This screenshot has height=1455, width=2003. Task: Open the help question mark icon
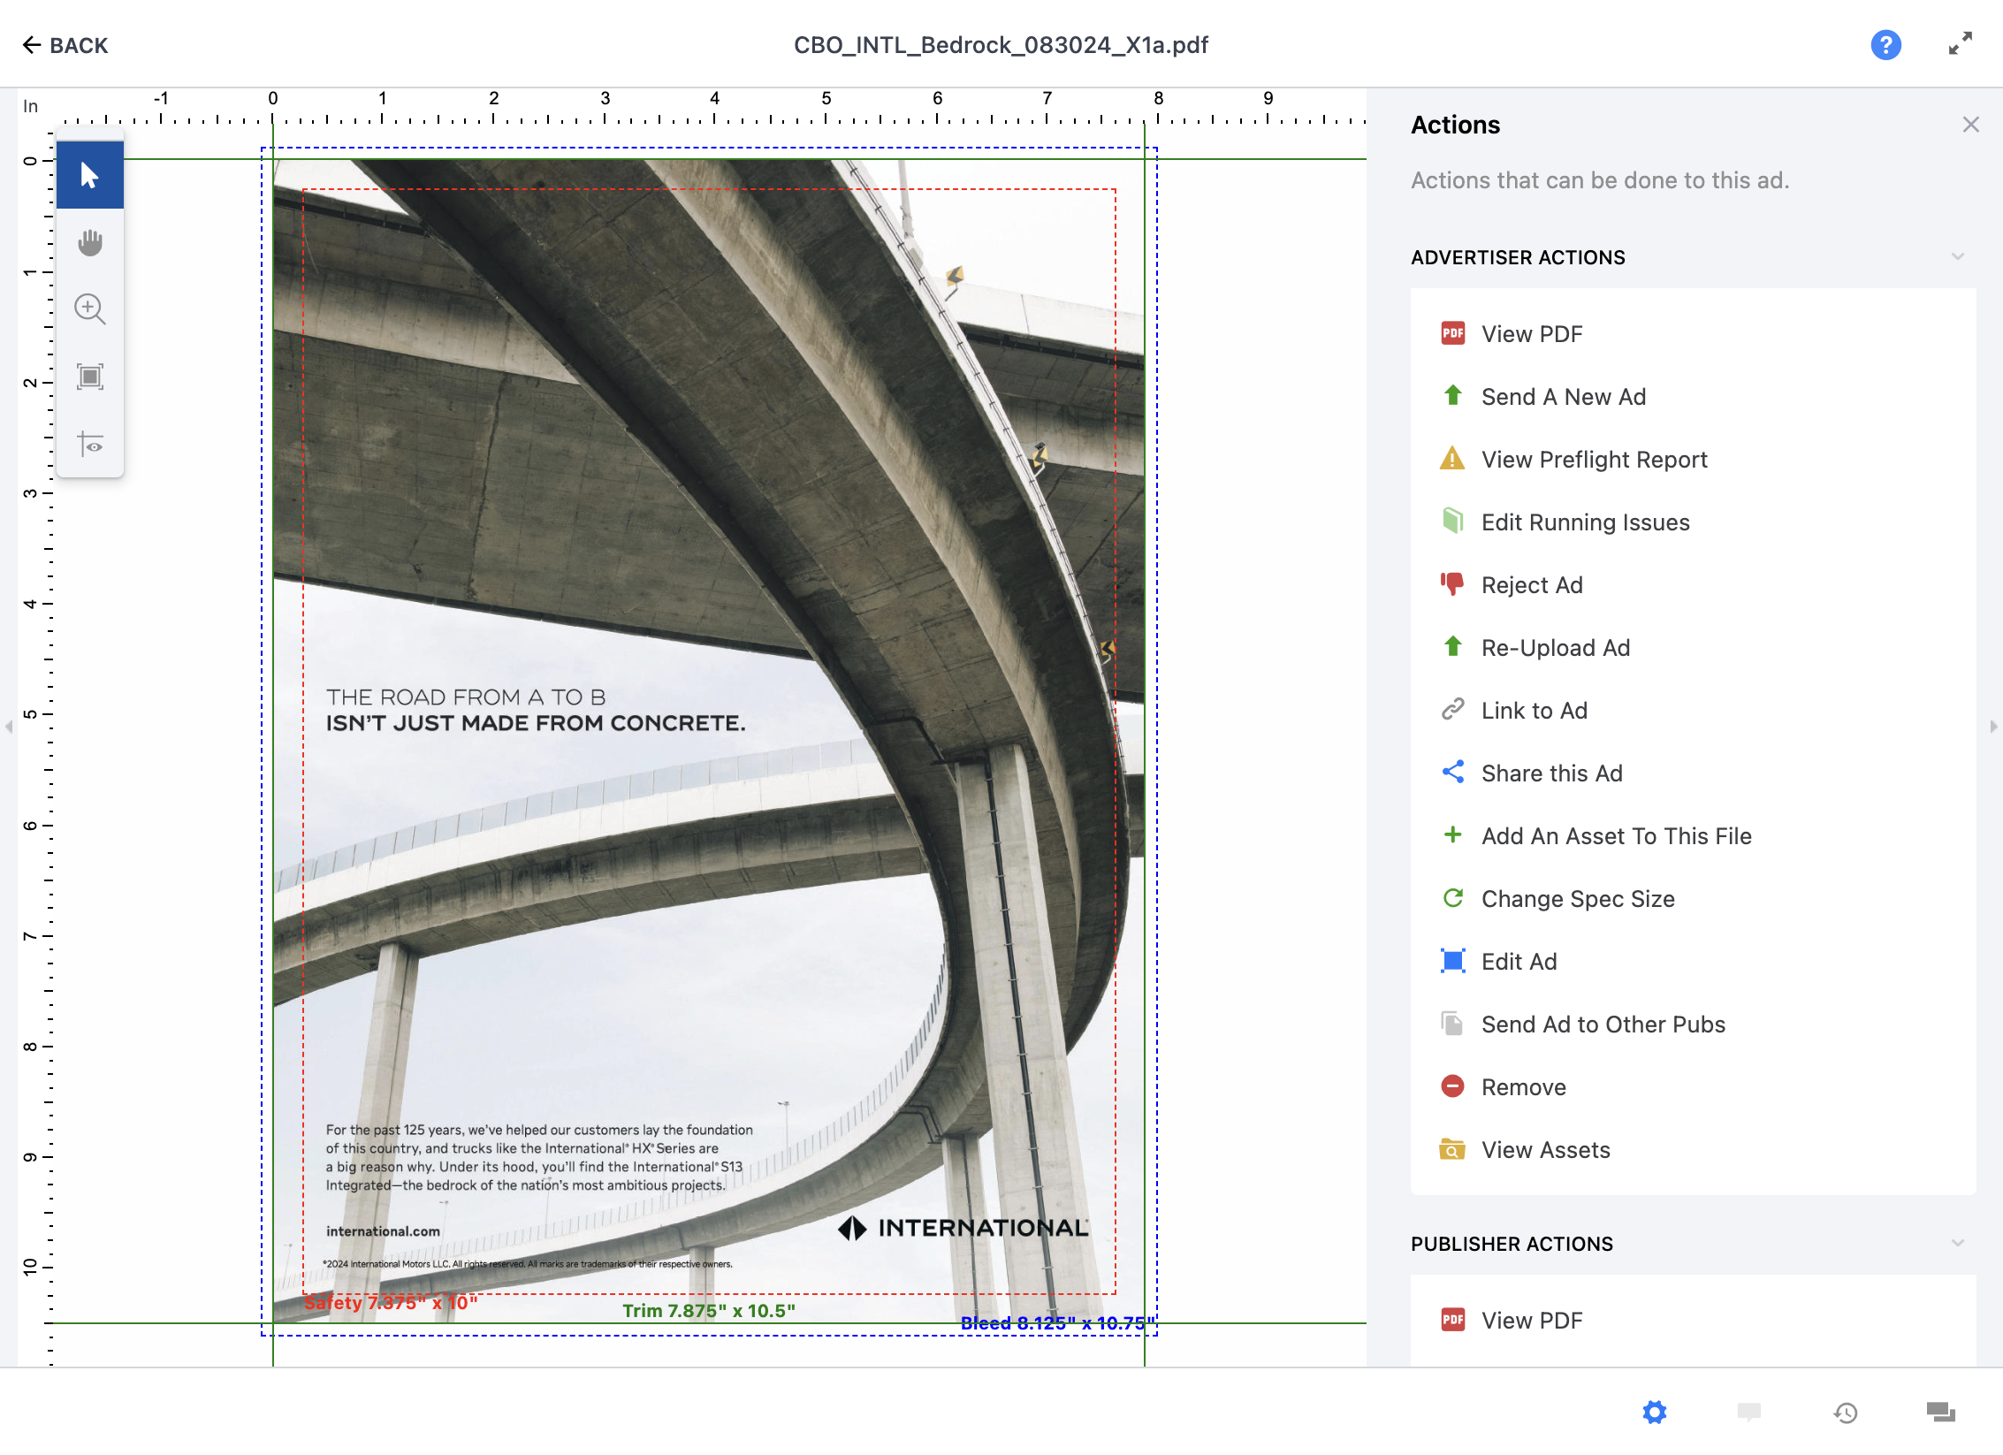(1885, 45)
